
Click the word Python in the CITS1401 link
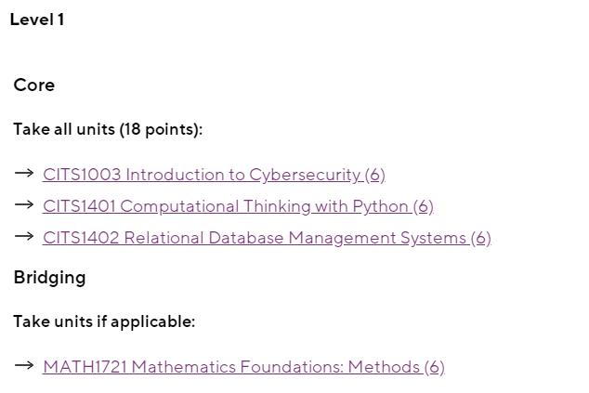[381, 206]
